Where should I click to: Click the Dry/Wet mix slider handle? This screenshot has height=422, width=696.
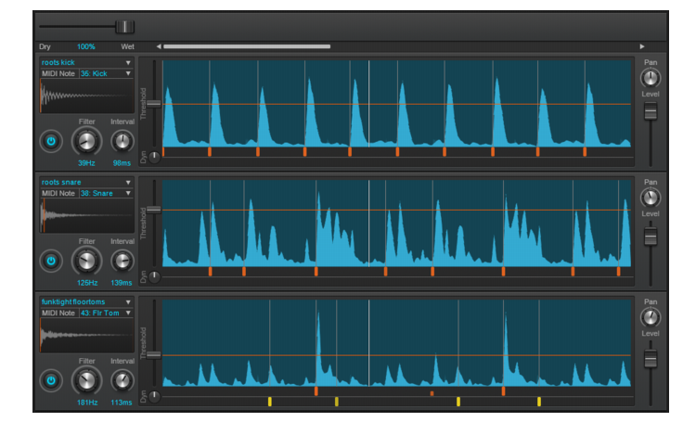tap(124, 27)
